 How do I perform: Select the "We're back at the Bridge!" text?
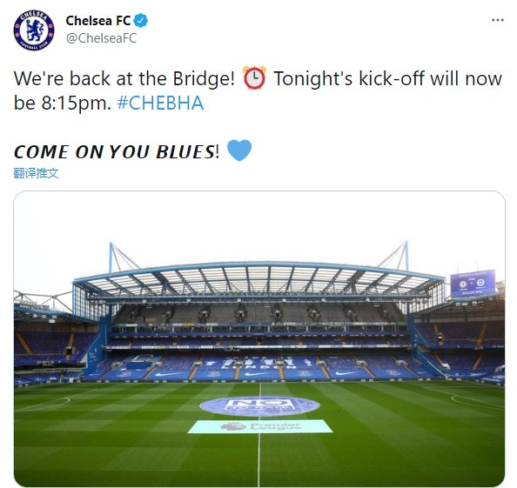tap(124, 79)
